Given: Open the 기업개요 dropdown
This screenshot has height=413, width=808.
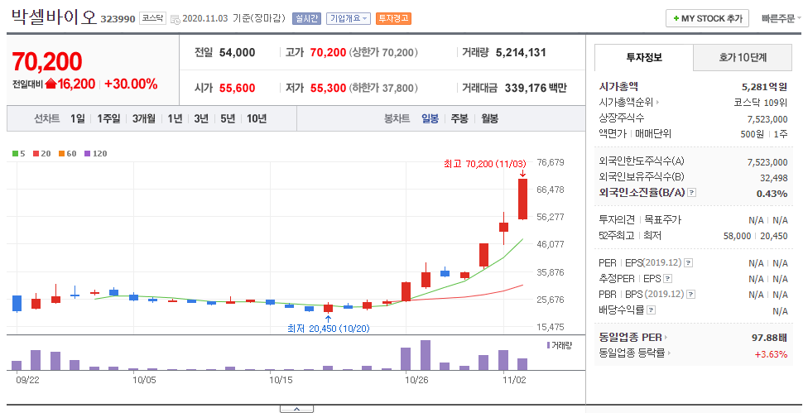Looking at the screenshot, I should point(348,18).
